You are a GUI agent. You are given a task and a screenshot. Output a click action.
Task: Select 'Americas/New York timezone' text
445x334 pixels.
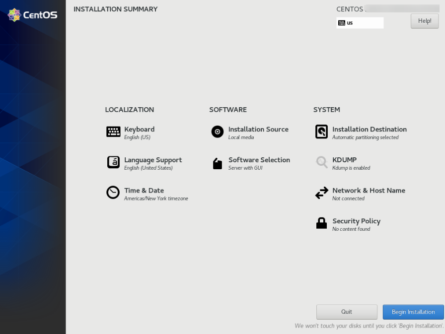(156, 199)
